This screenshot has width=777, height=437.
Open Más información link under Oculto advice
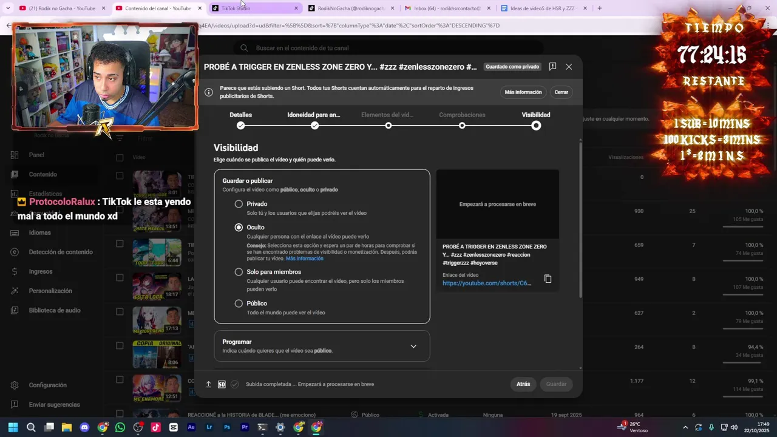click(305, 259)
